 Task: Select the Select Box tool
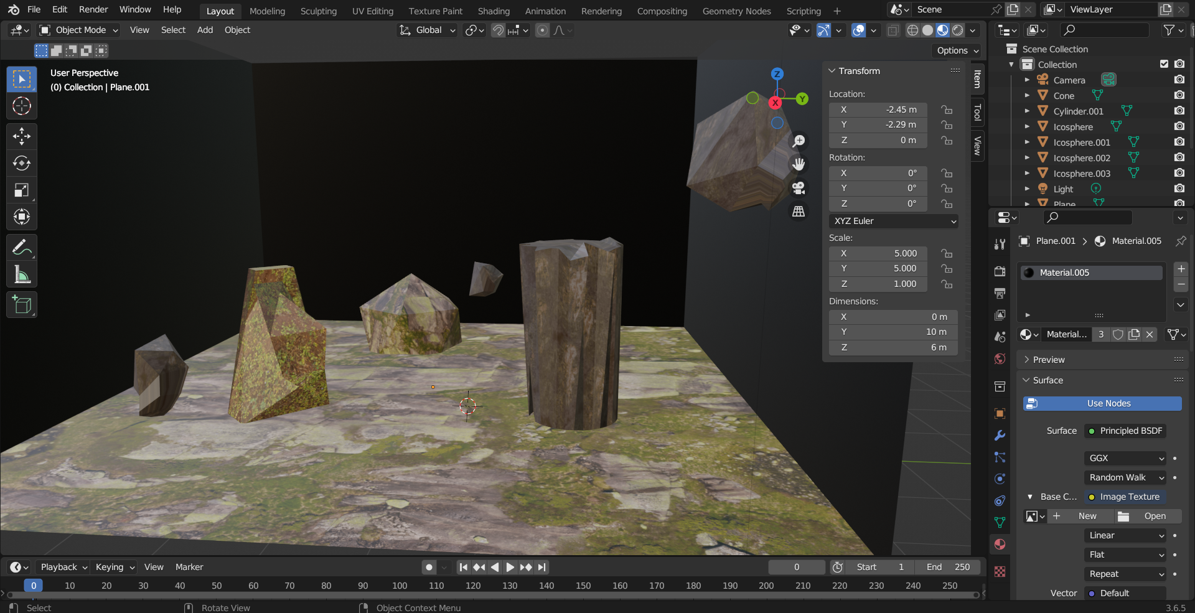pyautogui.click(x=22, y=79)
